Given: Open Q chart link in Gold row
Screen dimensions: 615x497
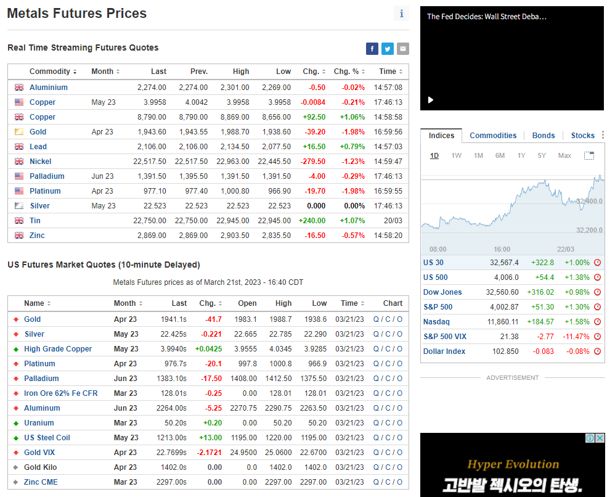Looking at the screenshot, I should pyautogui.click(x=376, y=319).
